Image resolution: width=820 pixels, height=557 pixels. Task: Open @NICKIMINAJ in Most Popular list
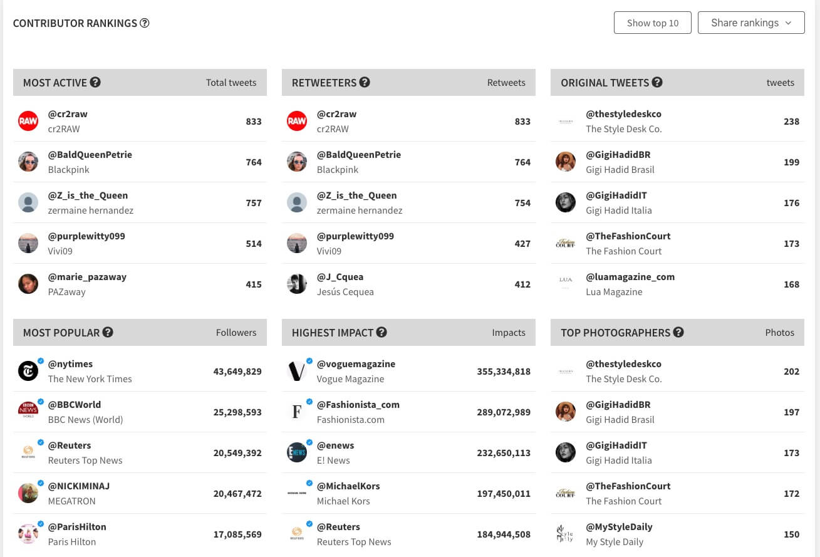point(78,486)
